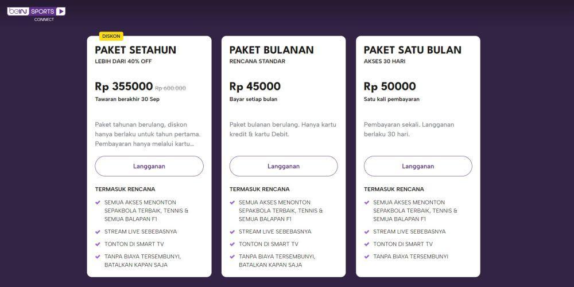Subscribe to Paket Setahun via Langganan
This screenshot has height=287, width=574.
coord(149,166)
